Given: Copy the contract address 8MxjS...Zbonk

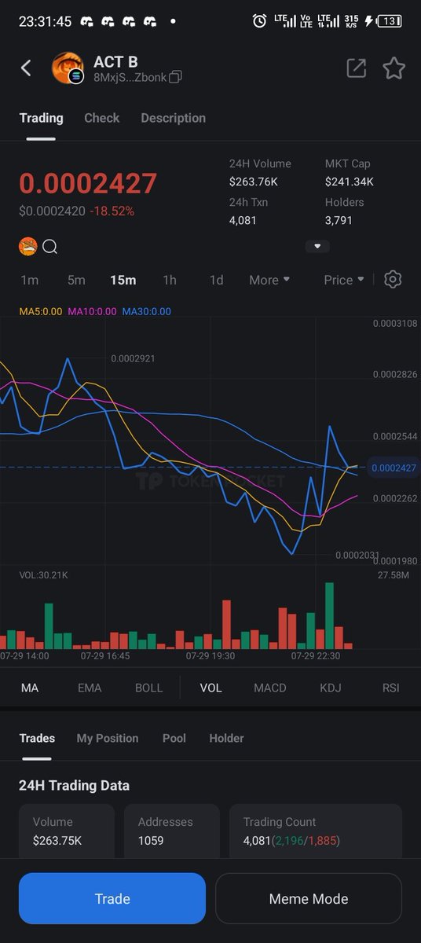Looking at the screenshot, I should (x=176, y=77).
